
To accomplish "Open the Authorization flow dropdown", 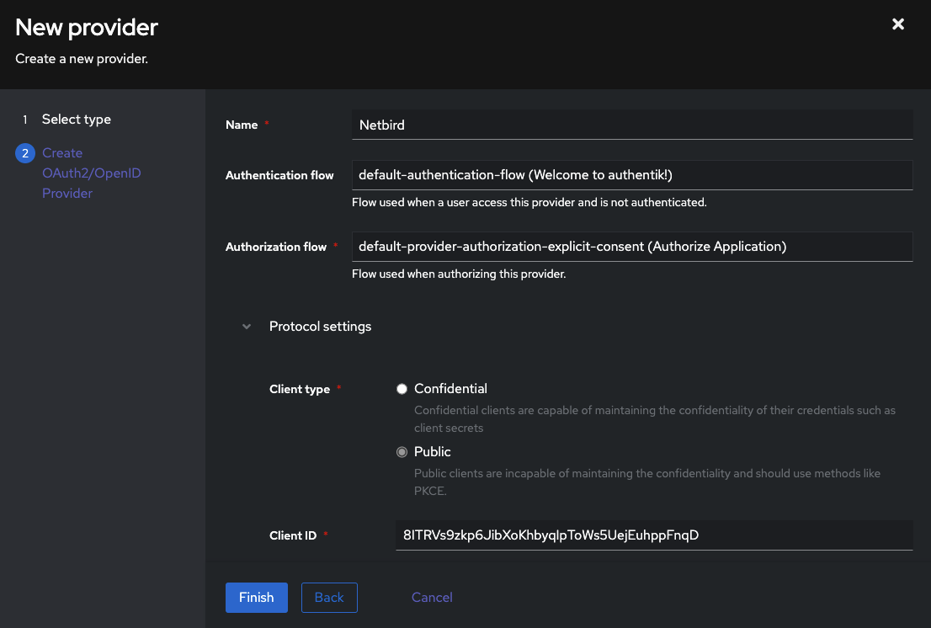I will tap(632, 246).
